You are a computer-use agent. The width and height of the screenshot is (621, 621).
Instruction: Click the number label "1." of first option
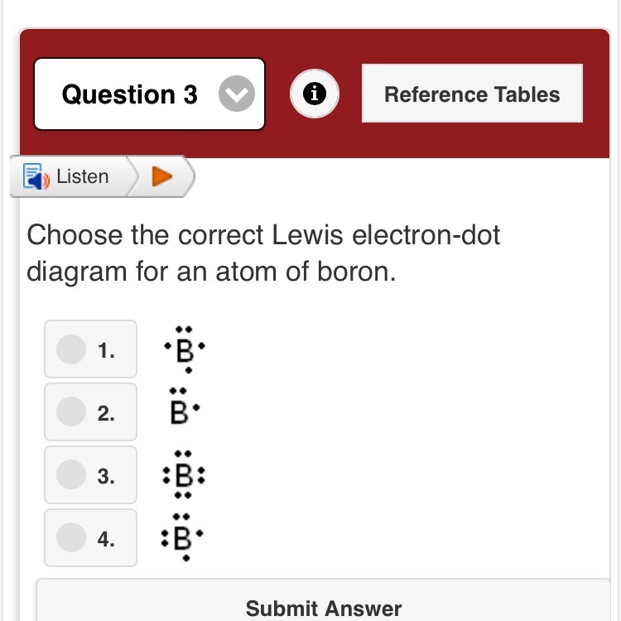105,350
